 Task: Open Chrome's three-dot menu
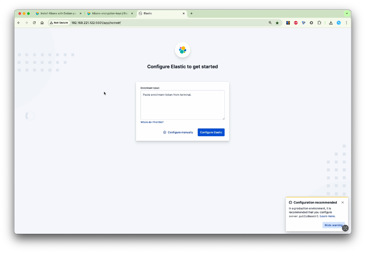point(347,23)
